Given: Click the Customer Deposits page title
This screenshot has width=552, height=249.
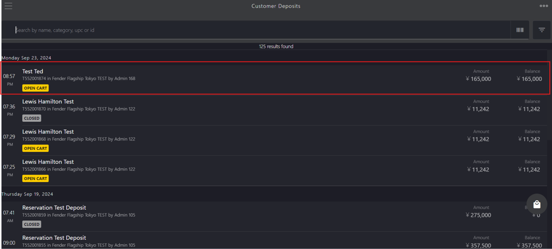Looking at the screenshot, I should 276,6.
